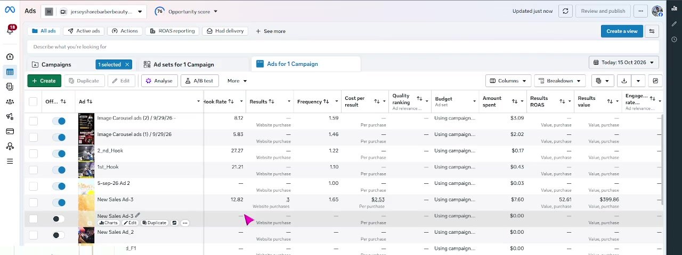
Task: Turn off the 5-sep-26 Ad 2 toggle
Action: tap(59, 186)
